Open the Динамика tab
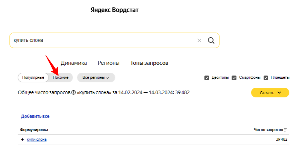The width and height of the screenshot is (302, 145). [x=74, y=63]
